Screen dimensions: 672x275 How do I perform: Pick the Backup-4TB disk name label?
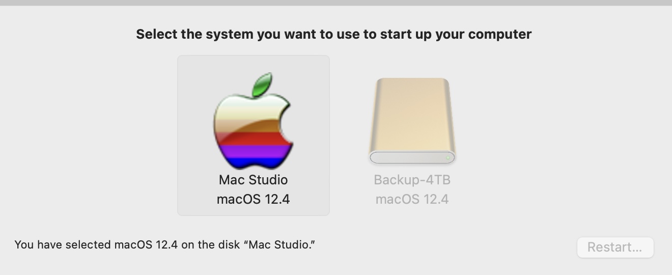pos(412,180)
